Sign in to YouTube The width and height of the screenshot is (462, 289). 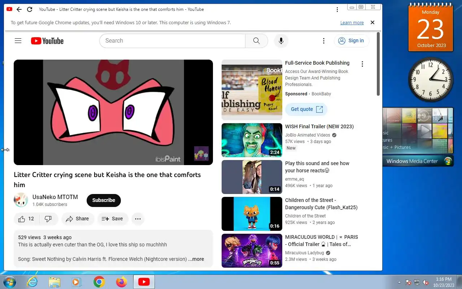pyautogui.click(x=351, y=41)
